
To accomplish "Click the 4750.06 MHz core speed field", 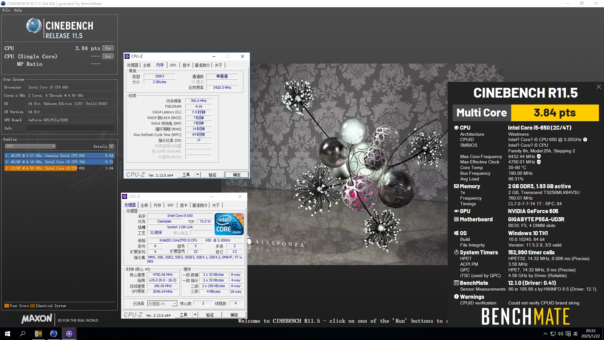I will pos(163,275).
